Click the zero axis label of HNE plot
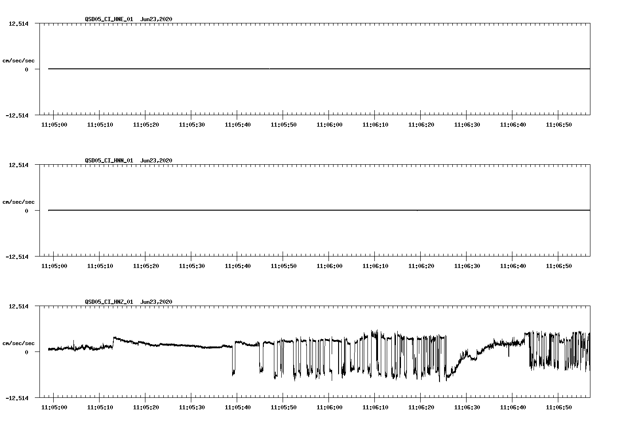The width and height of the screenshot is (623, 424). (27, 70)
